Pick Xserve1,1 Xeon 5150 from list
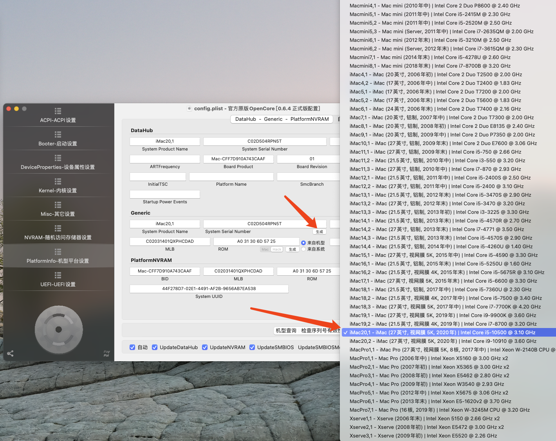Image resolution: width=556 pixels, height=441 pixels. point(448,418)
